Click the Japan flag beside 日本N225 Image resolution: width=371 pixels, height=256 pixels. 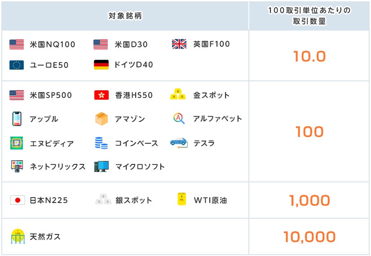[x=17, y=200]
